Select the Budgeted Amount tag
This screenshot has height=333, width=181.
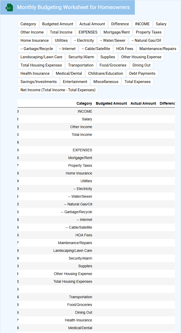[57, 24]
